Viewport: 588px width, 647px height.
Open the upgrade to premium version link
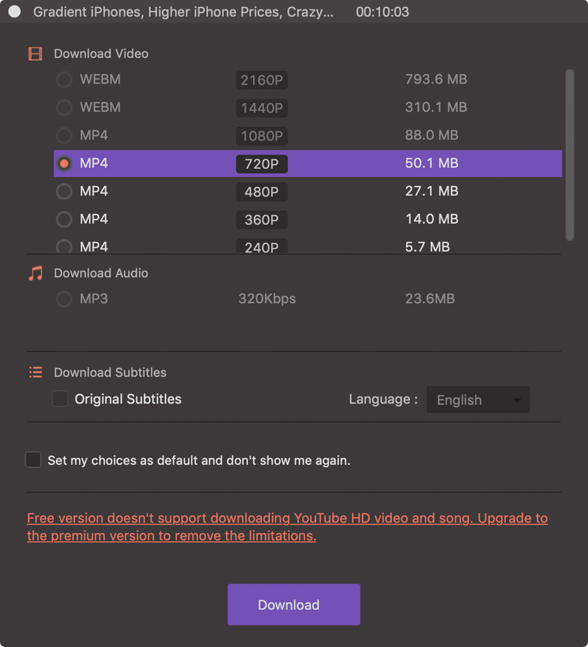pos(287,527)
